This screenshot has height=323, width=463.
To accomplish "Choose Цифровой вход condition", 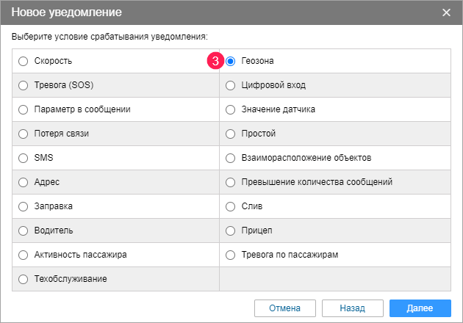I will click(231, 85).
